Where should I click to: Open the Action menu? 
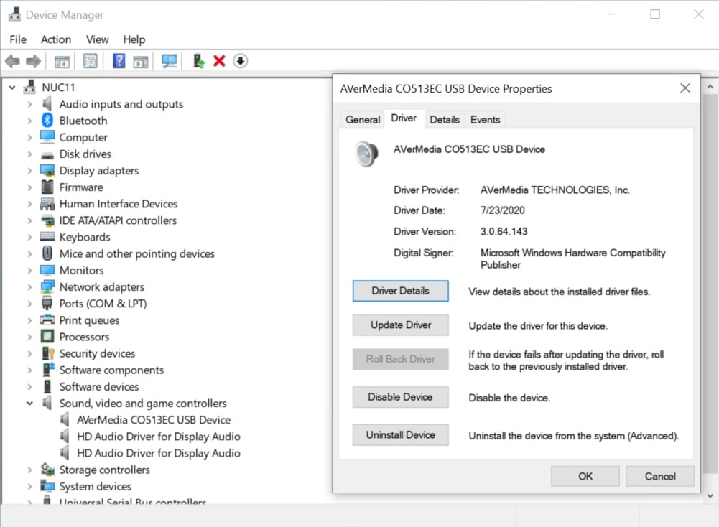(x=56, y=39)
